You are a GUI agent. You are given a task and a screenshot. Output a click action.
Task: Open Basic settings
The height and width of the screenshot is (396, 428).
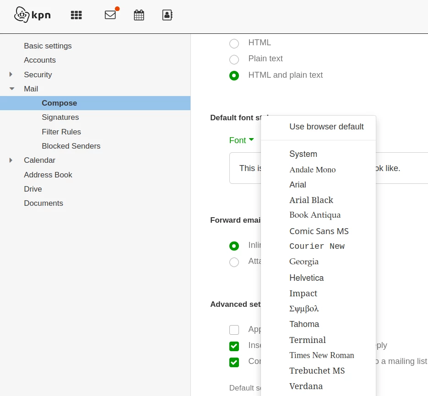(x=48, y=46)
